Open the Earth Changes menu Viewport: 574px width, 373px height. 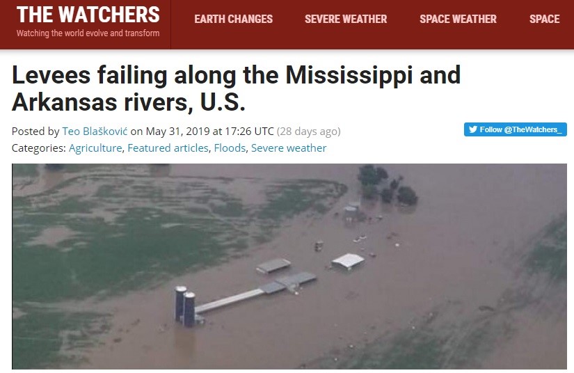pos(234,19)
